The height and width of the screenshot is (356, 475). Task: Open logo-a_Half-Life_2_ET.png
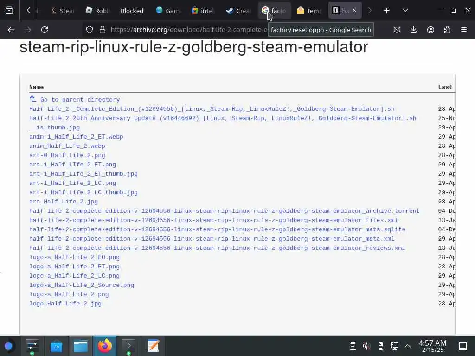pyautogui.click(x=74, y=267)
